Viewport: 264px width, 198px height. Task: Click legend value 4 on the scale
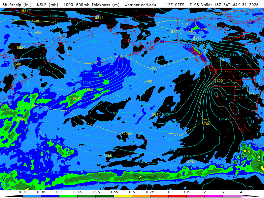(241, 192)
